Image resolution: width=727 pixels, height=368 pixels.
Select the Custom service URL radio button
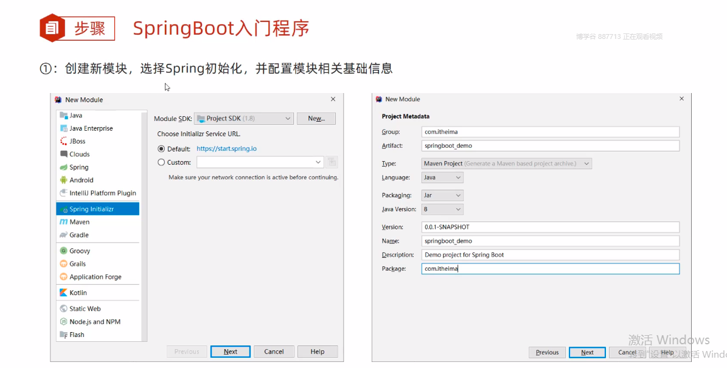pyautogui.click(x=161, y=162)
